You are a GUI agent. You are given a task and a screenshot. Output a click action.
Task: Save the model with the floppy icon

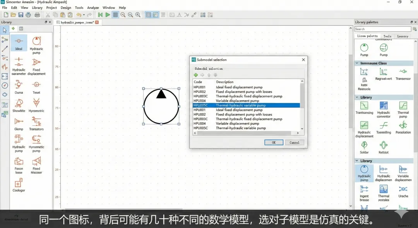point(21,15)
